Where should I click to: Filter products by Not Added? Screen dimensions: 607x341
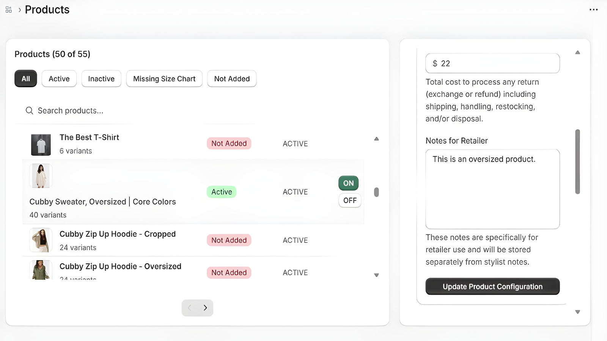(232, 79)
